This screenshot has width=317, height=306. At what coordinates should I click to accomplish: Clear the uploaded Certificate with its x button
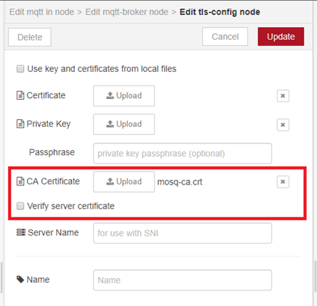point(283,96)
